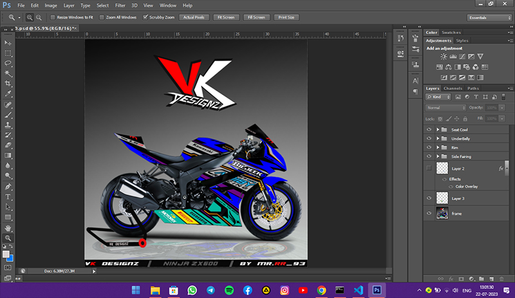This screenshot has height=298, width=515.
Task: Show Layer 2 by toggling its visibility
Action: (x=429, y=168)
